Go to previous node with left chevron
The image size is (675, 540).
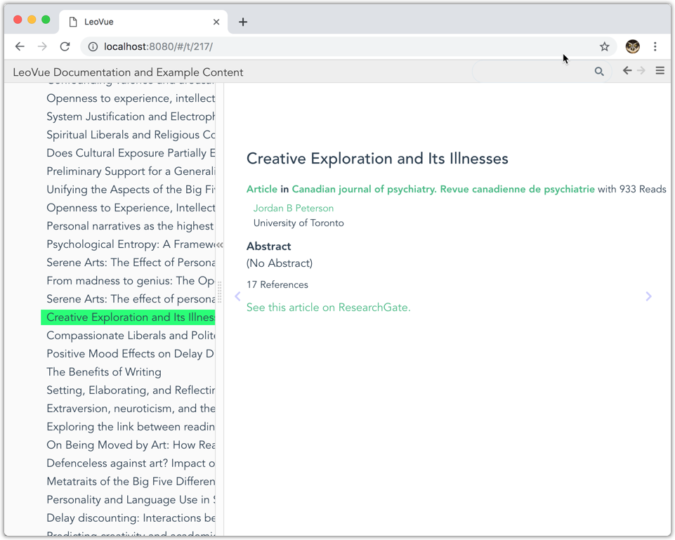(x=237, y=296)
